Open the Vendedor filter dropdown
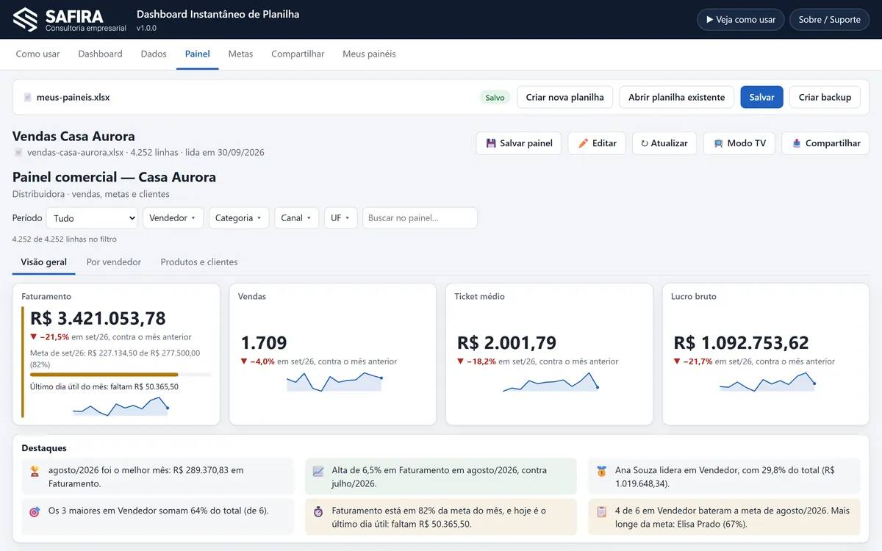 tap(173, 218)
